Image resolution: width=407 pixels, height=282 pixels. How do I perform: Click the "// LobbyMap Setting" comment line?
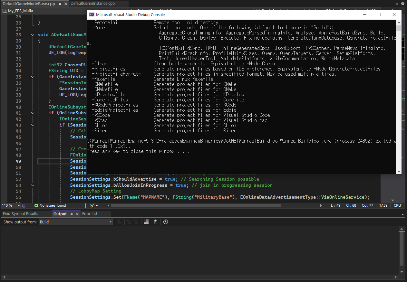[96, 191]
